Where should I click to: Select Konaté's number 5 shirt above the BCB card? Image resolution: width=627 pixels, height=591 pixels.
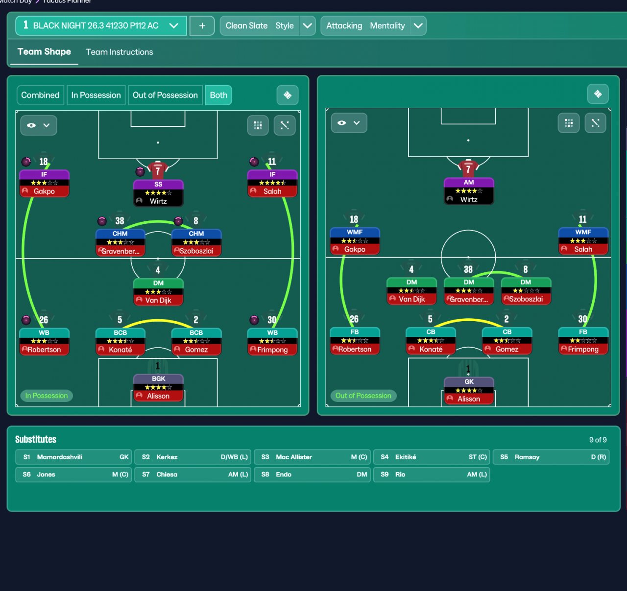click(x=120, y=319)
